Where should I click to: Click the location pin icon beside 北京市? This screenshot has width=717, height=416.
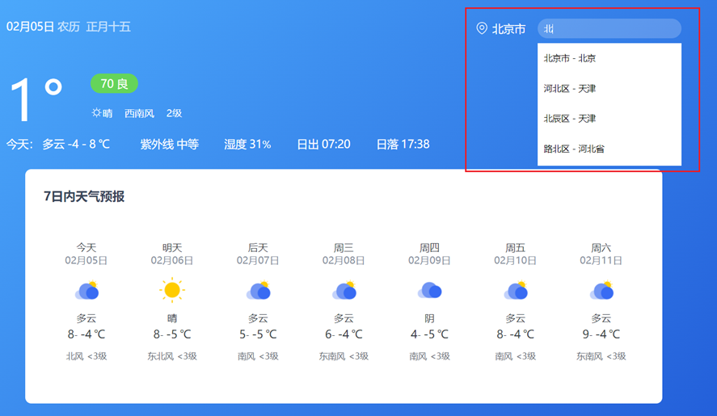(482, 29)
